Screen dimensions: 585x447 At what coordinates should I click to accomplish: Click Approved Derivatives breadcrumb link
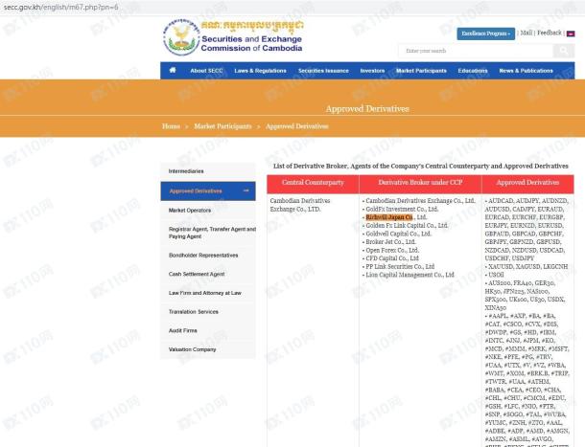pyautogui.click(x=297, y=126)
